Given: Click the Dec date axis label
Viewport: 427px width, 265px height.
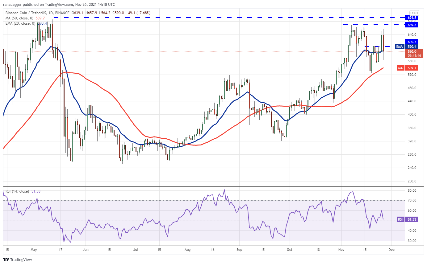Looking at the screenshot, I should pyautogui.click(x=391, y=250).
